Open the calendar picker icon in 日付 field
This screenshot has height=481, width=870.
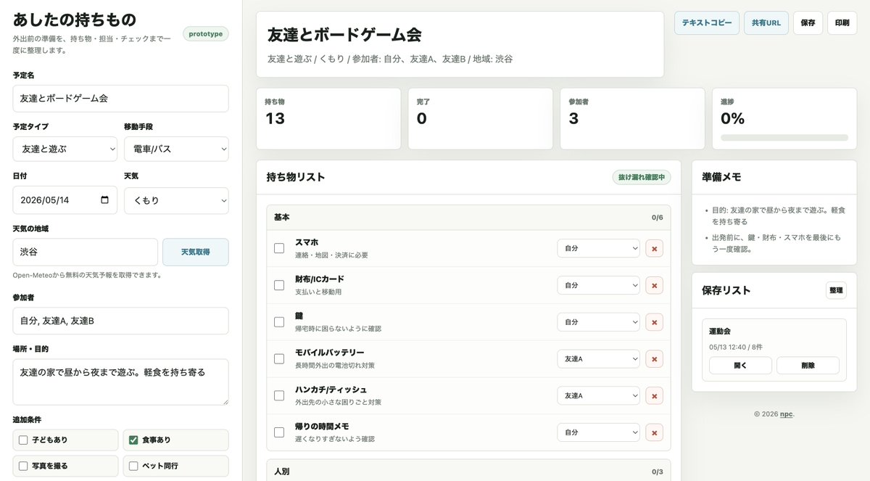tap(105, 200)
